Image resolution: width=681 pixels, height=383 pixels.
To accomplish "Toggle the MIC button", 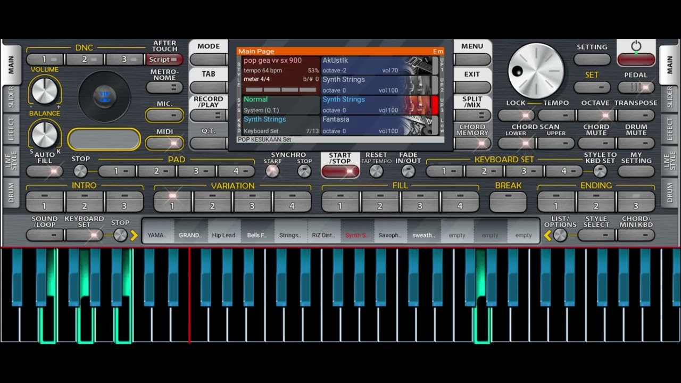I will [164, 115].
